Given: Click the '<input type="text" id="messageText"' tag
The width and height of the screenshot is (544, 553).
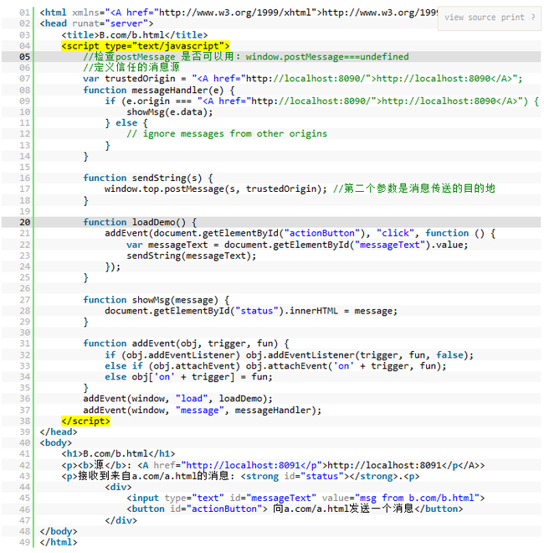Looking at the screenshot, I should (x=221, y=498).
